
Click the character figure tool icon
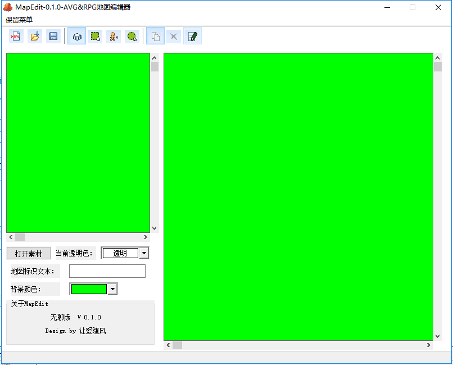click(114, 37)
